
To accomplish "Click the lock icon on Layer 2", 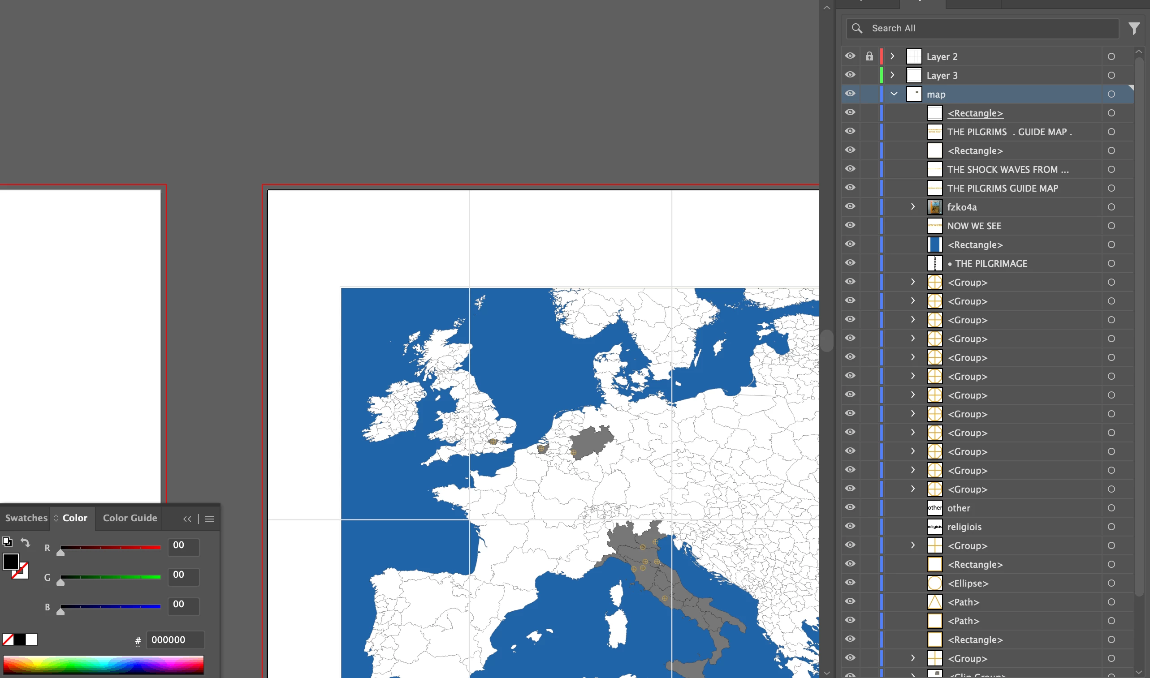I will (869, 57).
